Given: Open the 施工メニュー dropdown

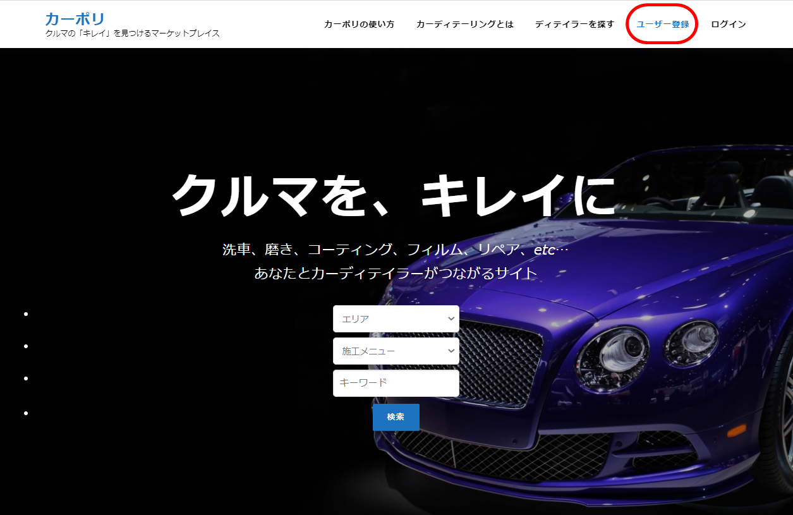Looking at the screenshot, I should (x=396, y=351).
